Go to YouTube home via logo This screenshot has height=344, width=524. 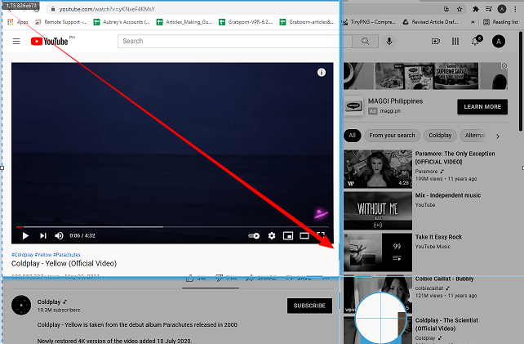point(50,41)
